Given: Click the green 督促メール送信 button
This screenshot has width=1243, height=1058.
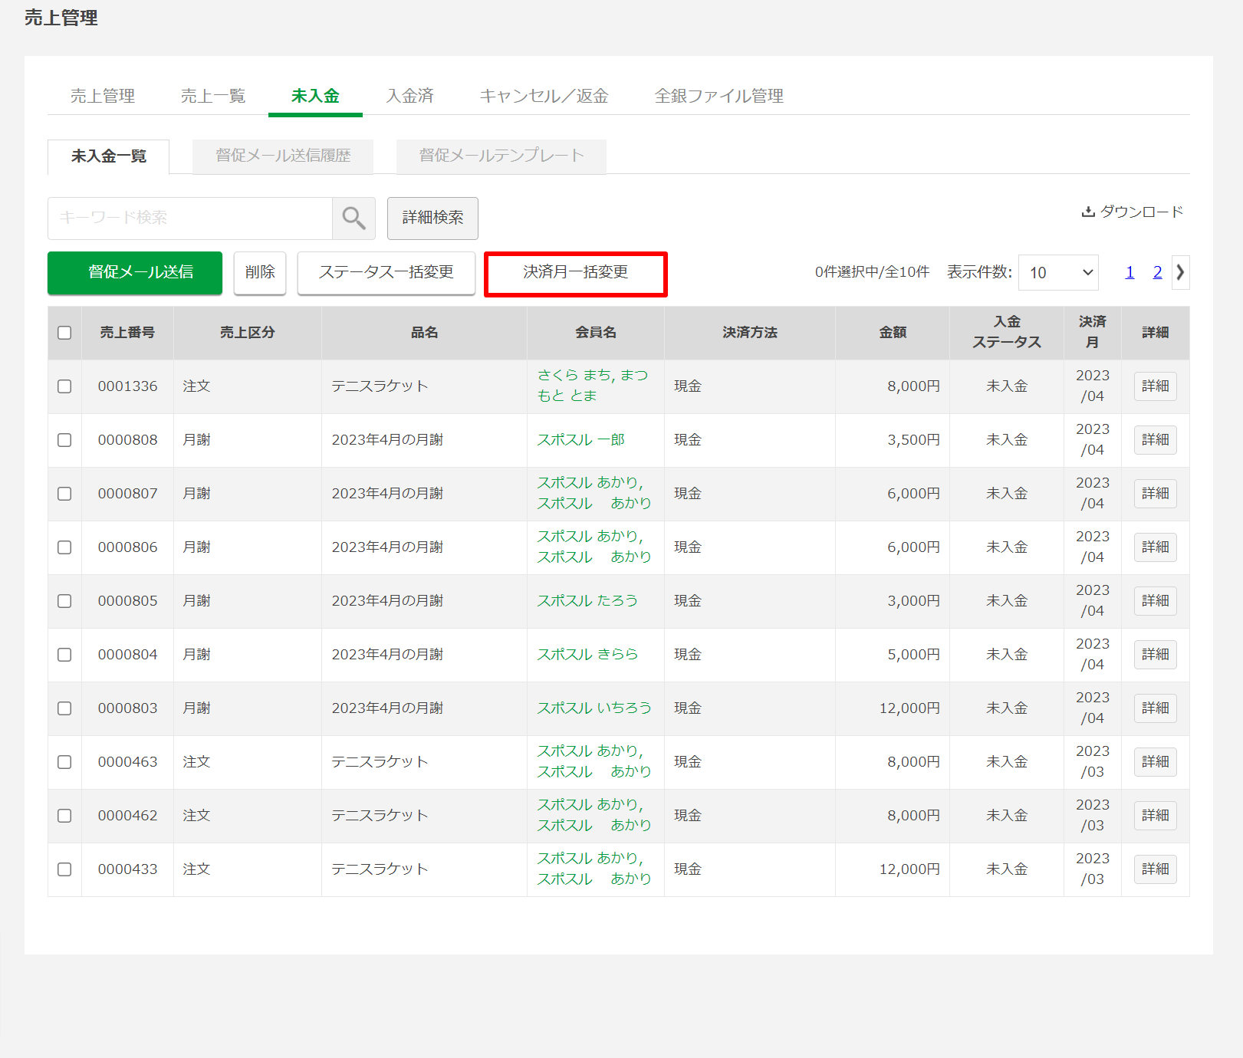Looking at the screenshot, I should (135, 273).
